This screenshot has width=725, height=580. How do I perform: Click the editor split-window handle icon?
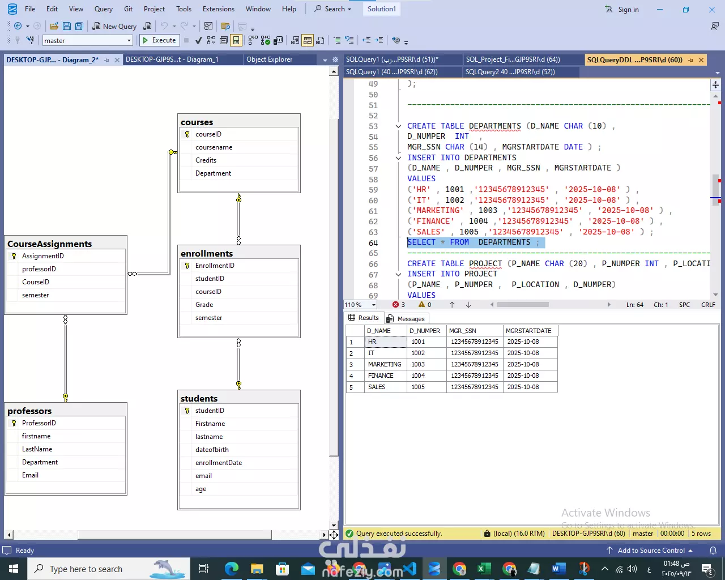coord(716,84)
